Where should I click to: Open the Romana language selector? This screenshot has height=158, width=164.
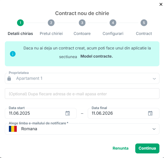pyautogui.click(x=82, y=129)
